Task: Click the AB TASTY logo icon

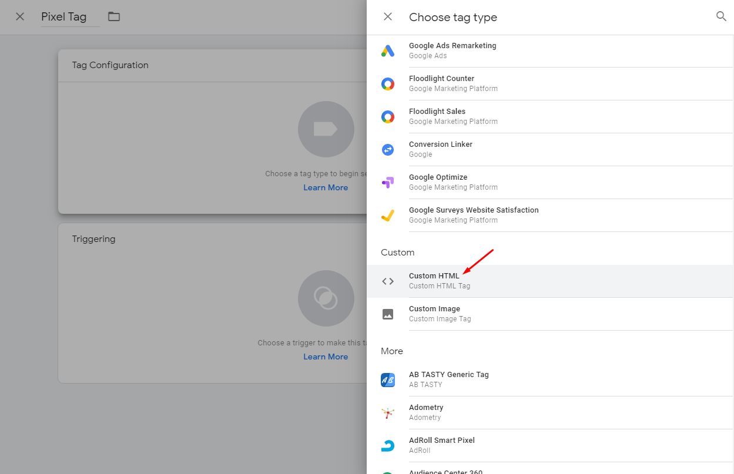Action: [x=388, y=380]
